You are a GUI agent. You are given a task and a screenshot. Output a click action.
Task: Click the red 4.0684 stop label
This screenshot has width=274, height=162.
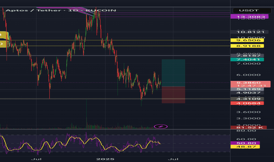point(247,103)
